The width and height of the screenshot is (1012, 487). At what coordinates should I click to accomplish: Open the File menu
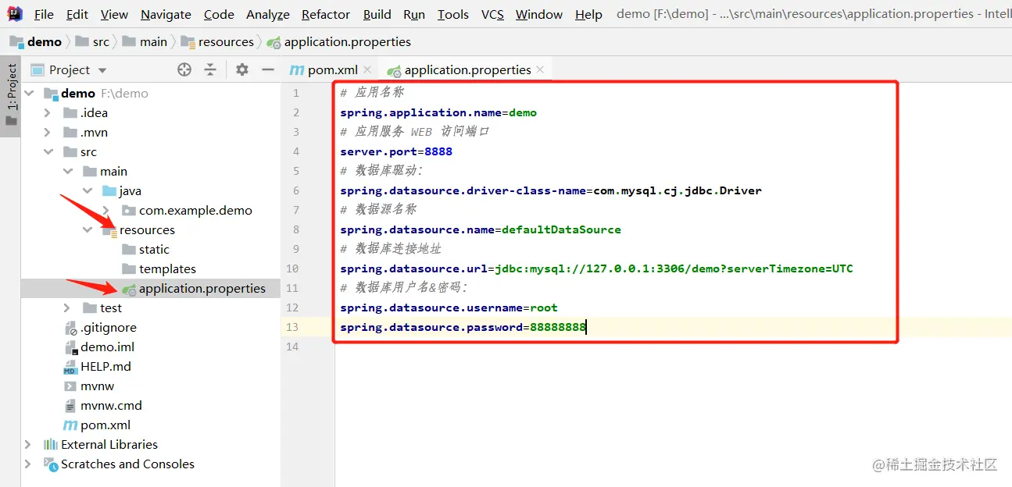(45, 14)
